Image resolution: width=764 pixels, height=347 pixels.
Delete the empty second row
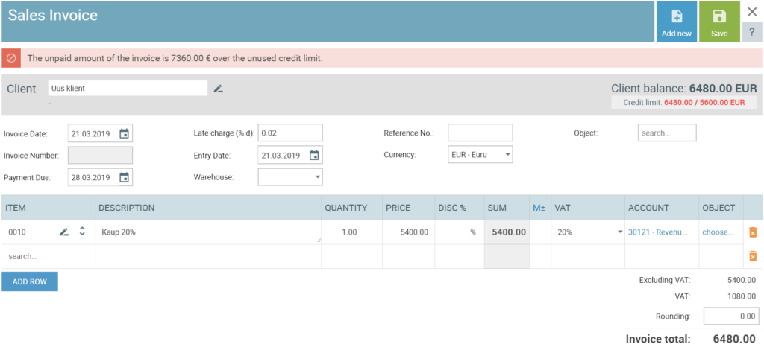point(753,255)
